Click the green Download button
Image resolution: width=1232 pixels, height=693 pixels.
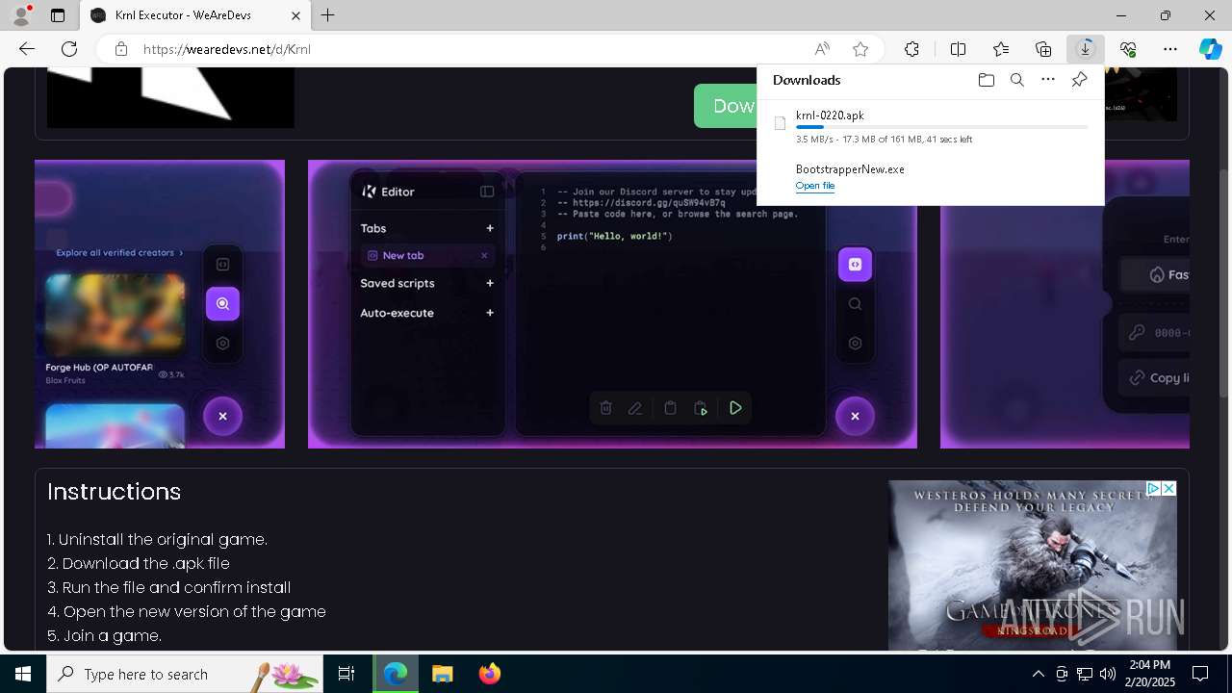[725, 106]
